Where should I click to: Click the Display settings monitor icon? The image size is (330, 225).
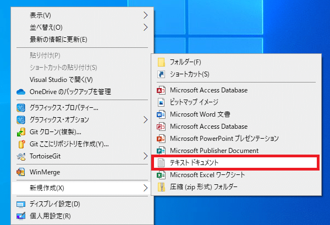(x=21, y=204)
